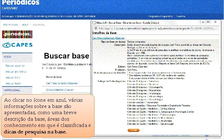Click the 'Não seguro' info icon
The height and width of the screenshot is (140, 224).
coord(96,28)
